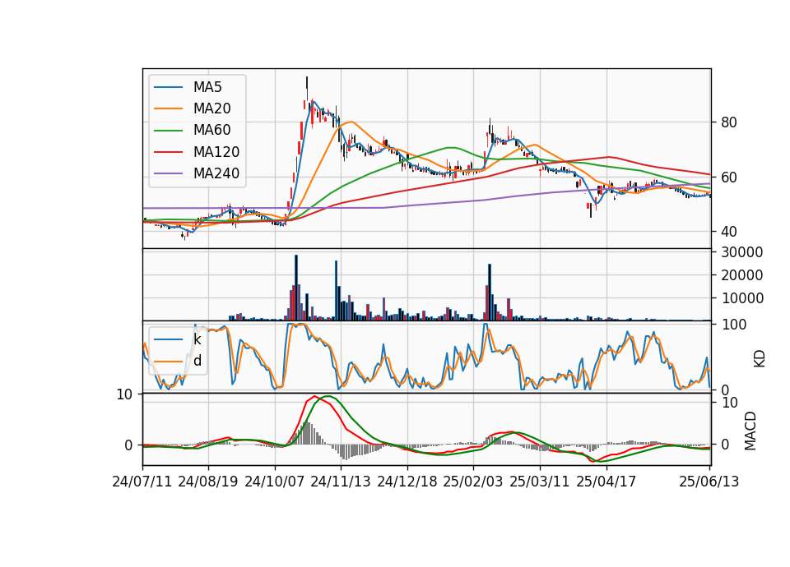Click the blue MA5 legend line sample

pyautogui.click(x=168, y=87)
